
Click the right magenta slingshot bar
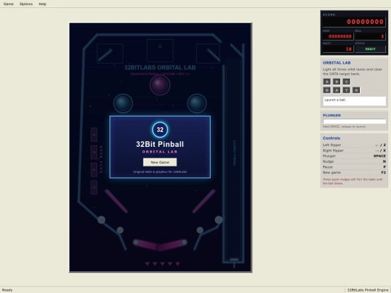[x=203, y=201]
